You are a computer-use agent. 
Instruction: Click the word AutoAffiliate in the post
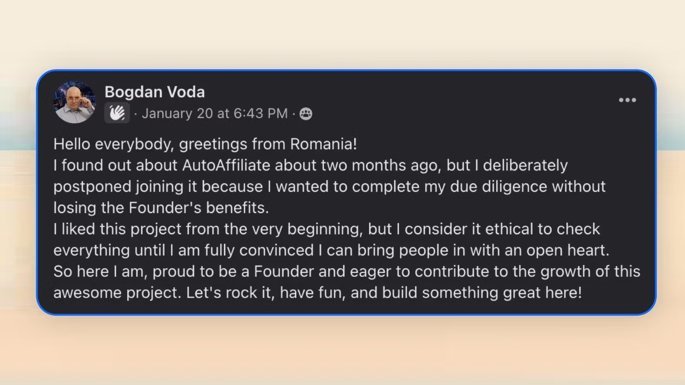click(x=226, y=165)
